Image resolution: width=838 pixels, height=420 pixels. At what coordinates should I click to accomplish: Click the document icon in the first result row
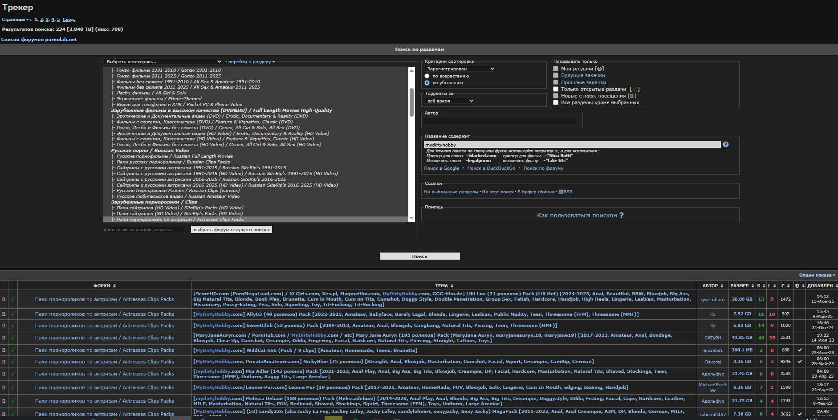click(x=4, y=299)
